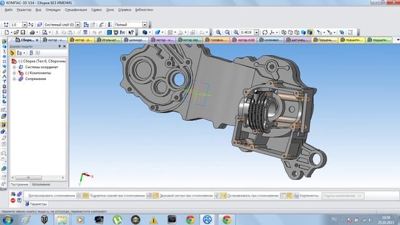Viewport: 400px width, 225px height.
Task: Close the Сборка document tab
Action: [37, 40]
